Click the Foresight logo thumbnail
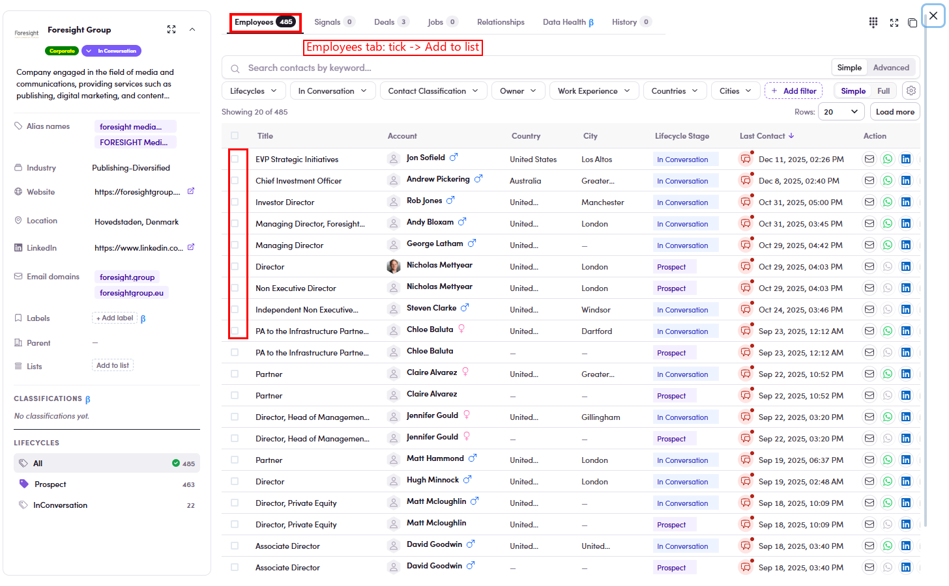949x586 pixels. coord(27,33)
